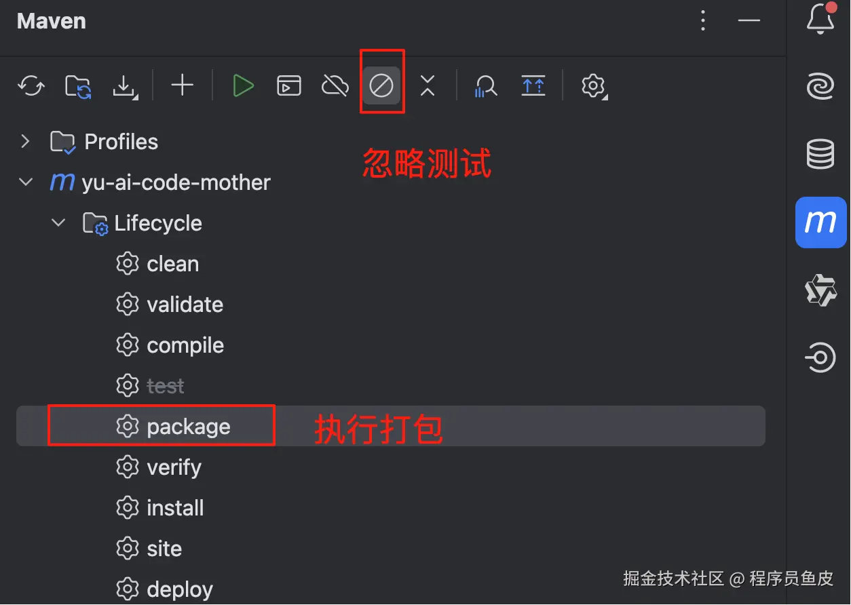Toggle Maven Offline Mode
Viewport: 851px width, 605px height.
point(335,86)
